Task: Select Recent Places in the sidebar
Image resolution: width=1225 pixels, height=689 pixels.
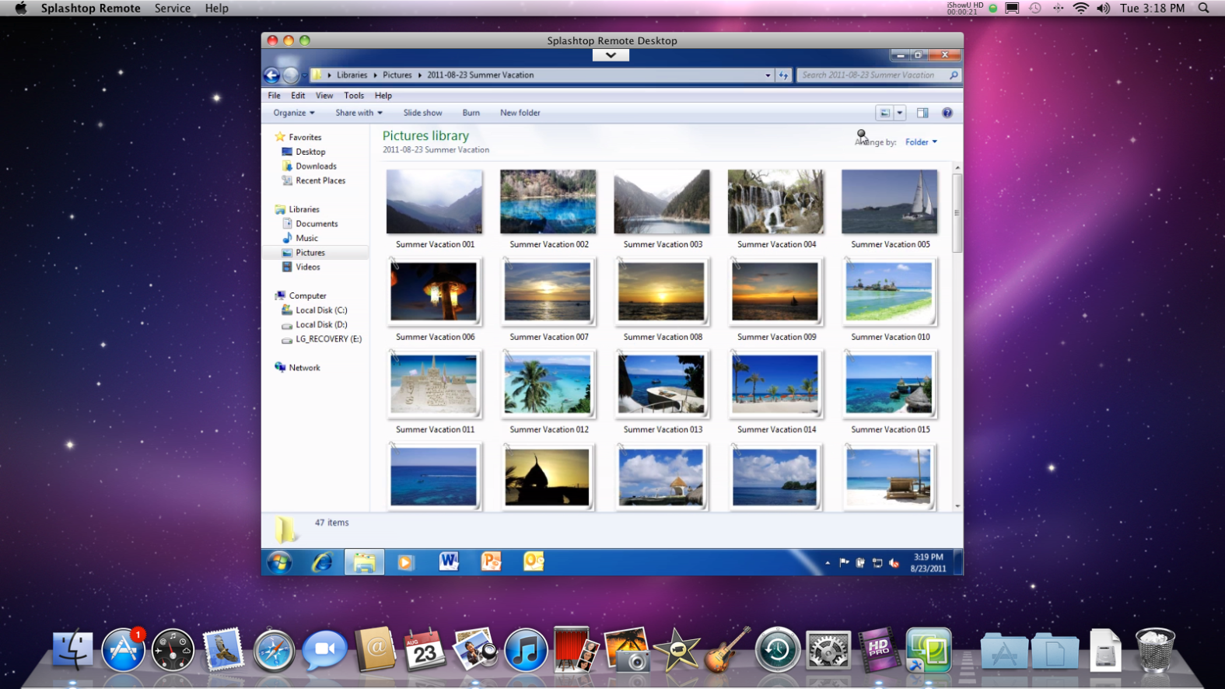Action: pos(320,180)
